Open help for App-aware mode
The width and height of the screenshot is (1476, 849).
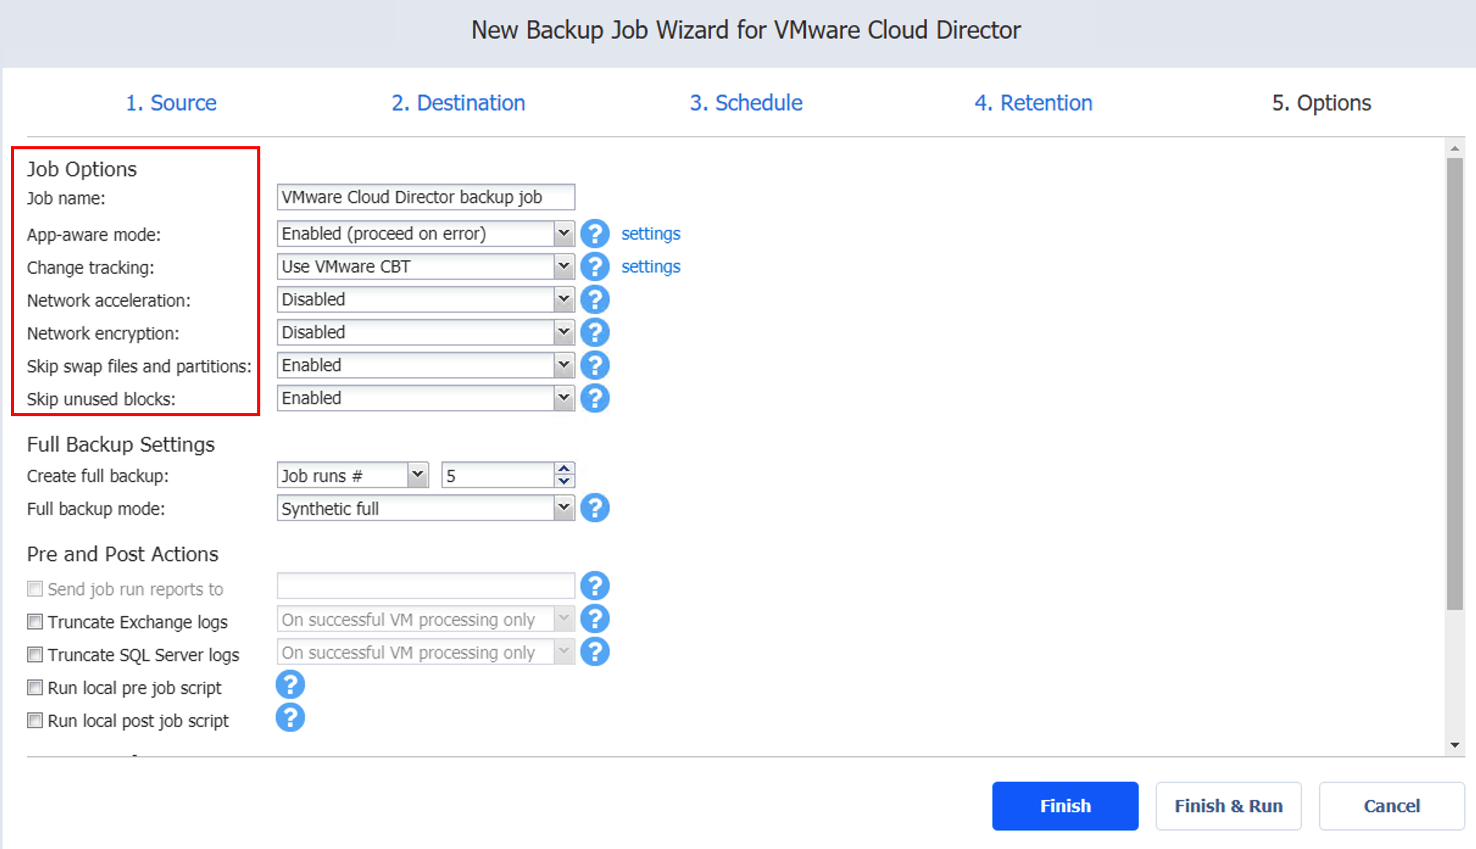pos(594,234)
